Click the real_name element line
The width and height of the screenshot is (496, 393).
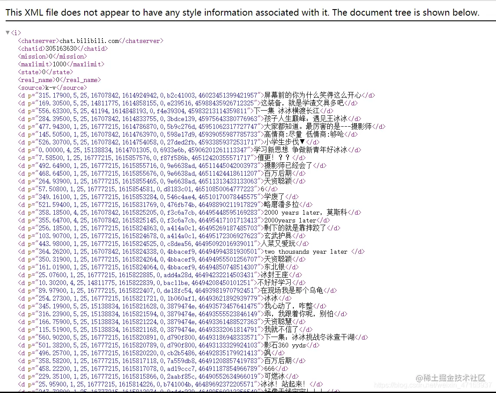(59, 80)
